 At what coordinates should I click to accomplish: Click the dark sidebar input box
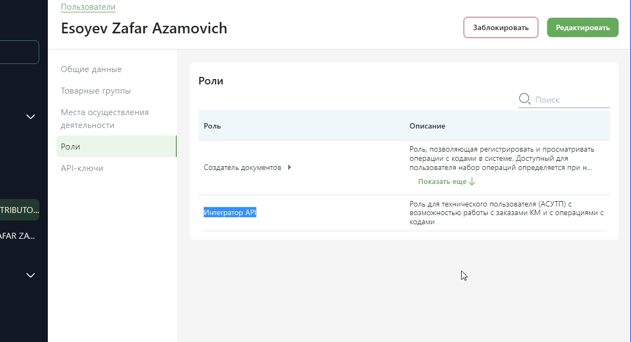pos(19,52)
